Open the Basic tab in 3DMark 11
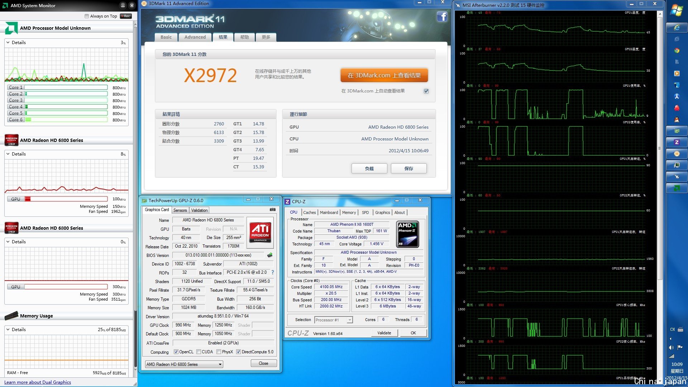Image resolution: width=688 pixels, height=387 pixels. (x=166, y=37)
